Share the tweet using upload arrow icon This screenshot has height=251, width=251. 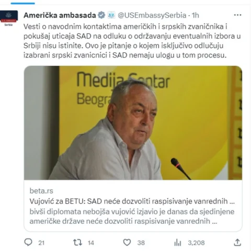tap(237, 242)
